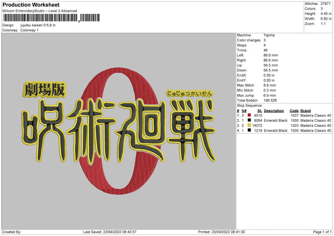Click the red thread swatch in stop 1

click(x=249, y=115)
